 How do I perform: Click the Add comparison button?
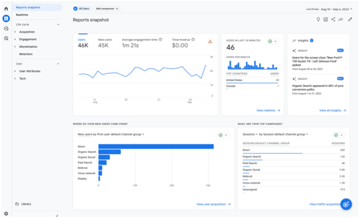point(107,9)
